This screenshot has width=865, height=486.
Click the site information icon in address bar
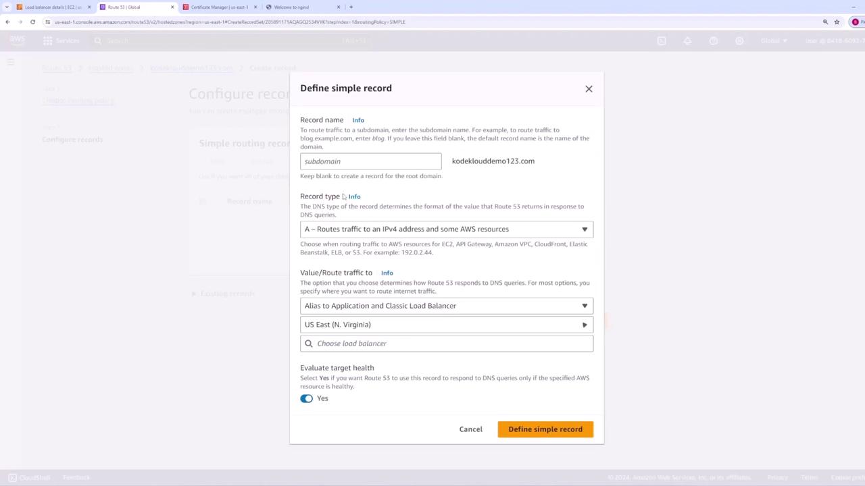point(47,22)
